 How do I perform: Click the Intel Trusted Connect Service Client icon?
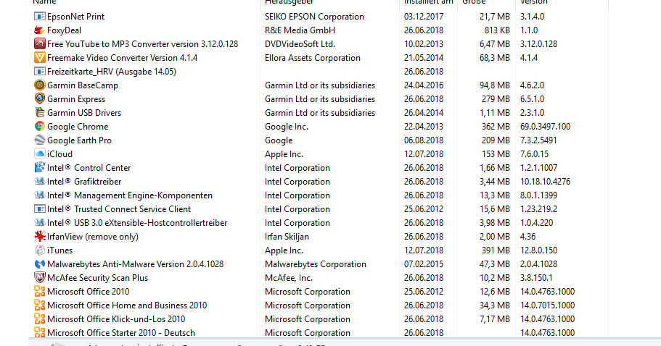point(40,209)
